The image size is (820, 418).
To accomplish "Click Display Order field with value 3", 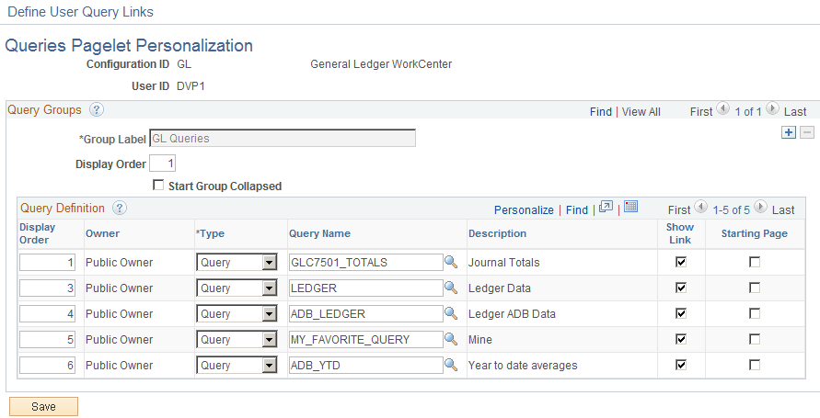I will point(48,288).
